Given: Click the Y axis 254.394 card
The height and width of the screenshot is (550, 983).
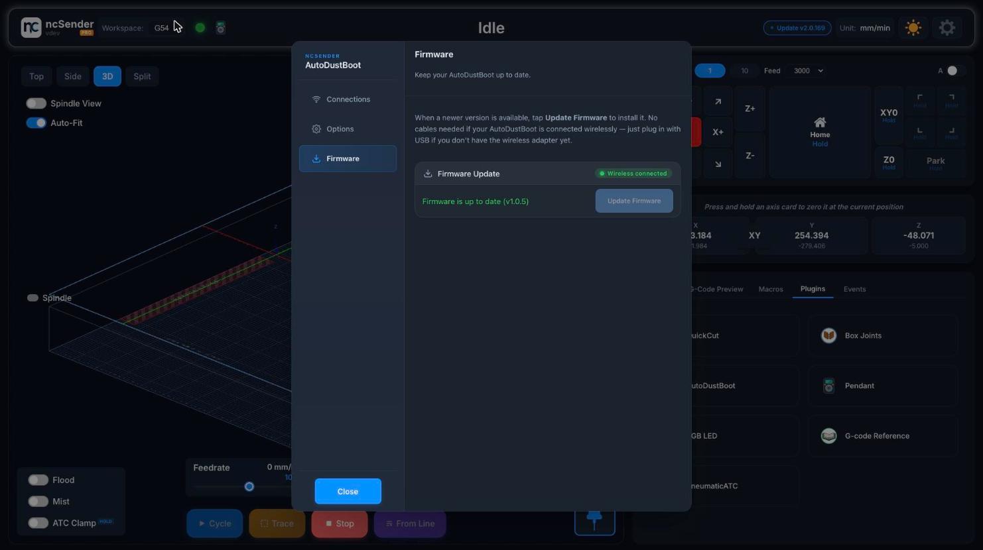Looking at the screenshot, I should click(812, 237).
